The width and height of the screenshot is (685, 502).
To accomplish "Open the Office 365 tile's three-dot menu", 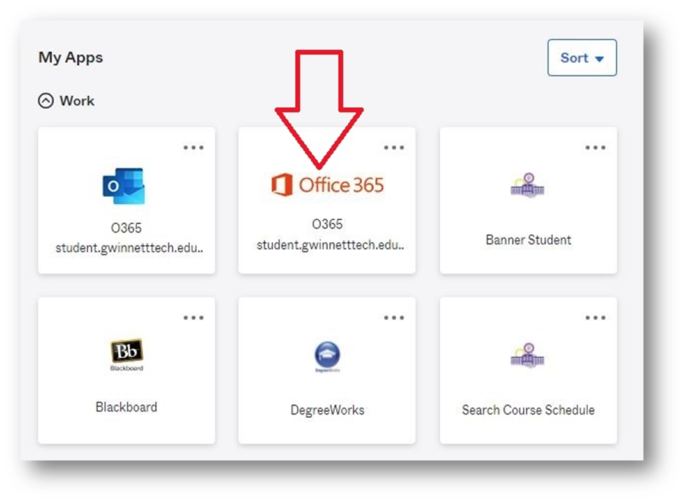I will 394,148.
